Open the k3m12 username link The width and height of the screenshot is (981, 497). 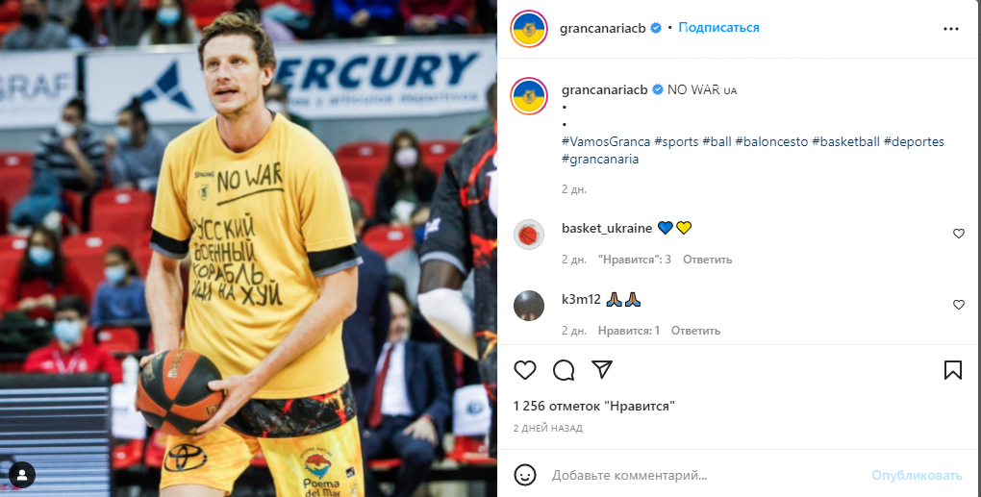click(x=581, y=300)
